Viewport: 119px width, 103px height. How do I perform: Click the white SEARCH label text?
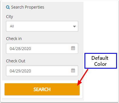point(42,90)
